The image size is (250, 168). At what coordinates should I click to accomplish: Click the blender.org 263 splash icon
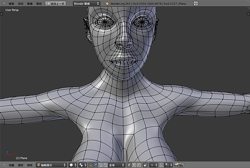click(107, 3)
